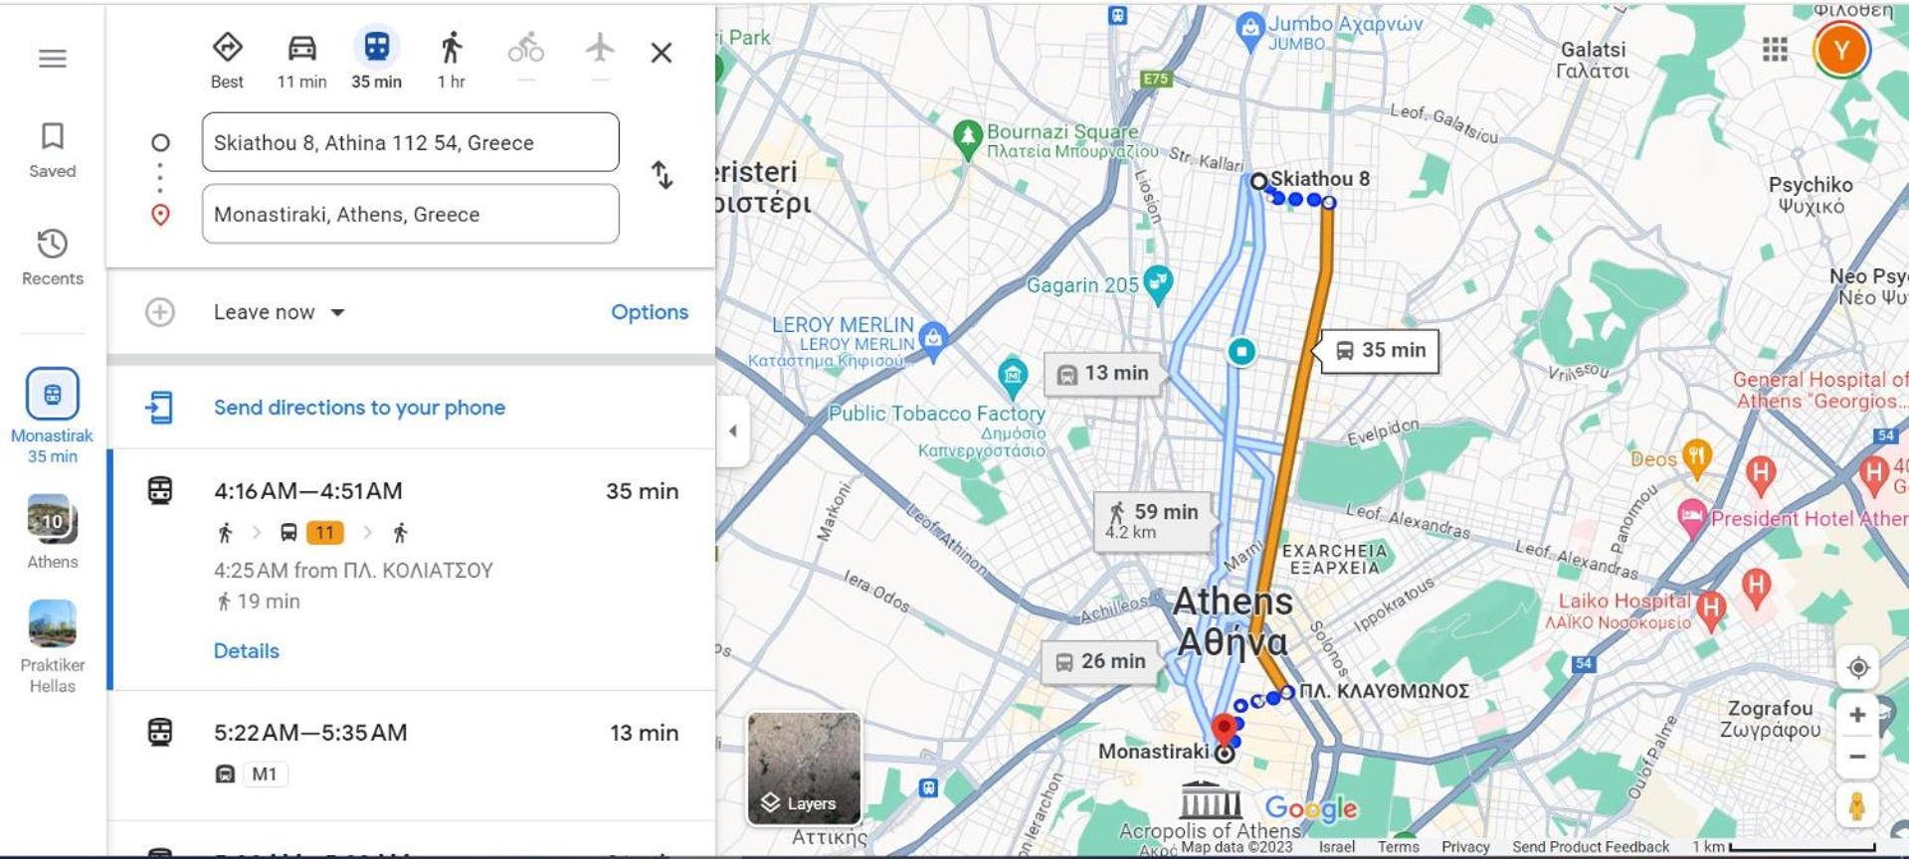Open route Options link

tap(650, 312)
